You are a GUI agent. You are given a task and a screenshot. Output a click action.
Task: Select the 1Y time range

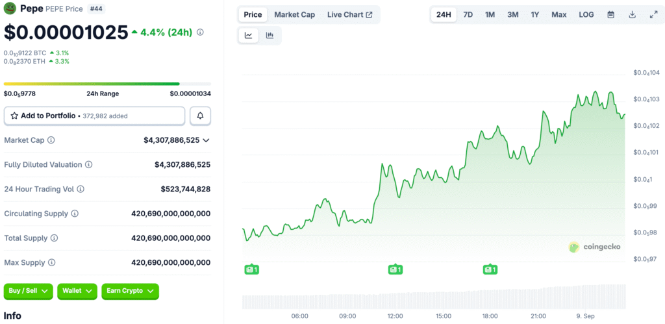(535, 15)
